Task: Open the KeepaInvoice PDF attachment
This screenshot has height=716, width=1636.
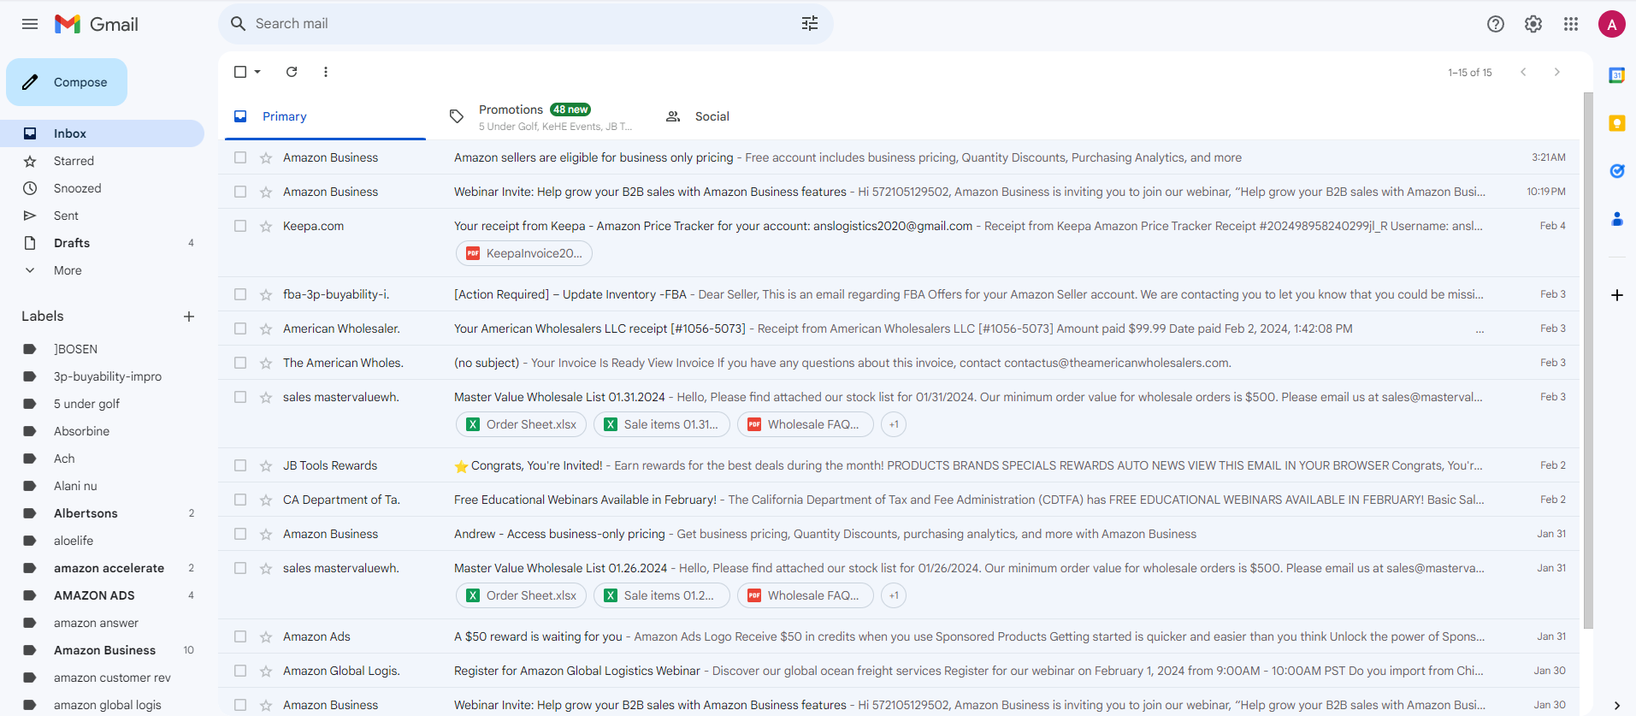Action: [x=524, y=253]
